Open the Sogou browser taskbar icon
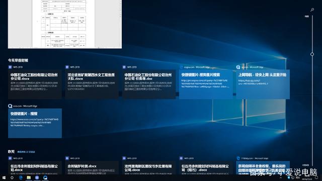 45,177
